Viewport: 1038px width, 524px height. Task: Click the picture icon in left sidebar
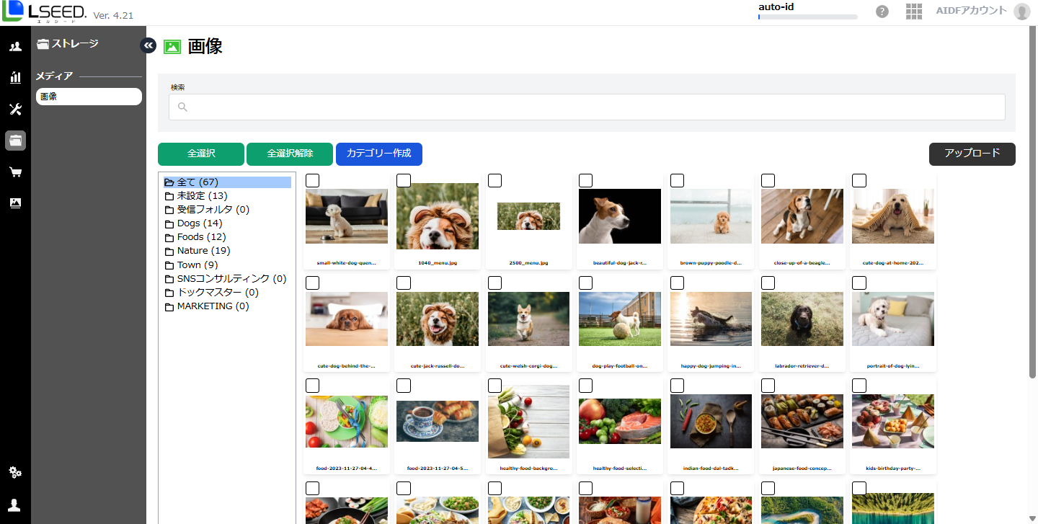pos(15,203)
